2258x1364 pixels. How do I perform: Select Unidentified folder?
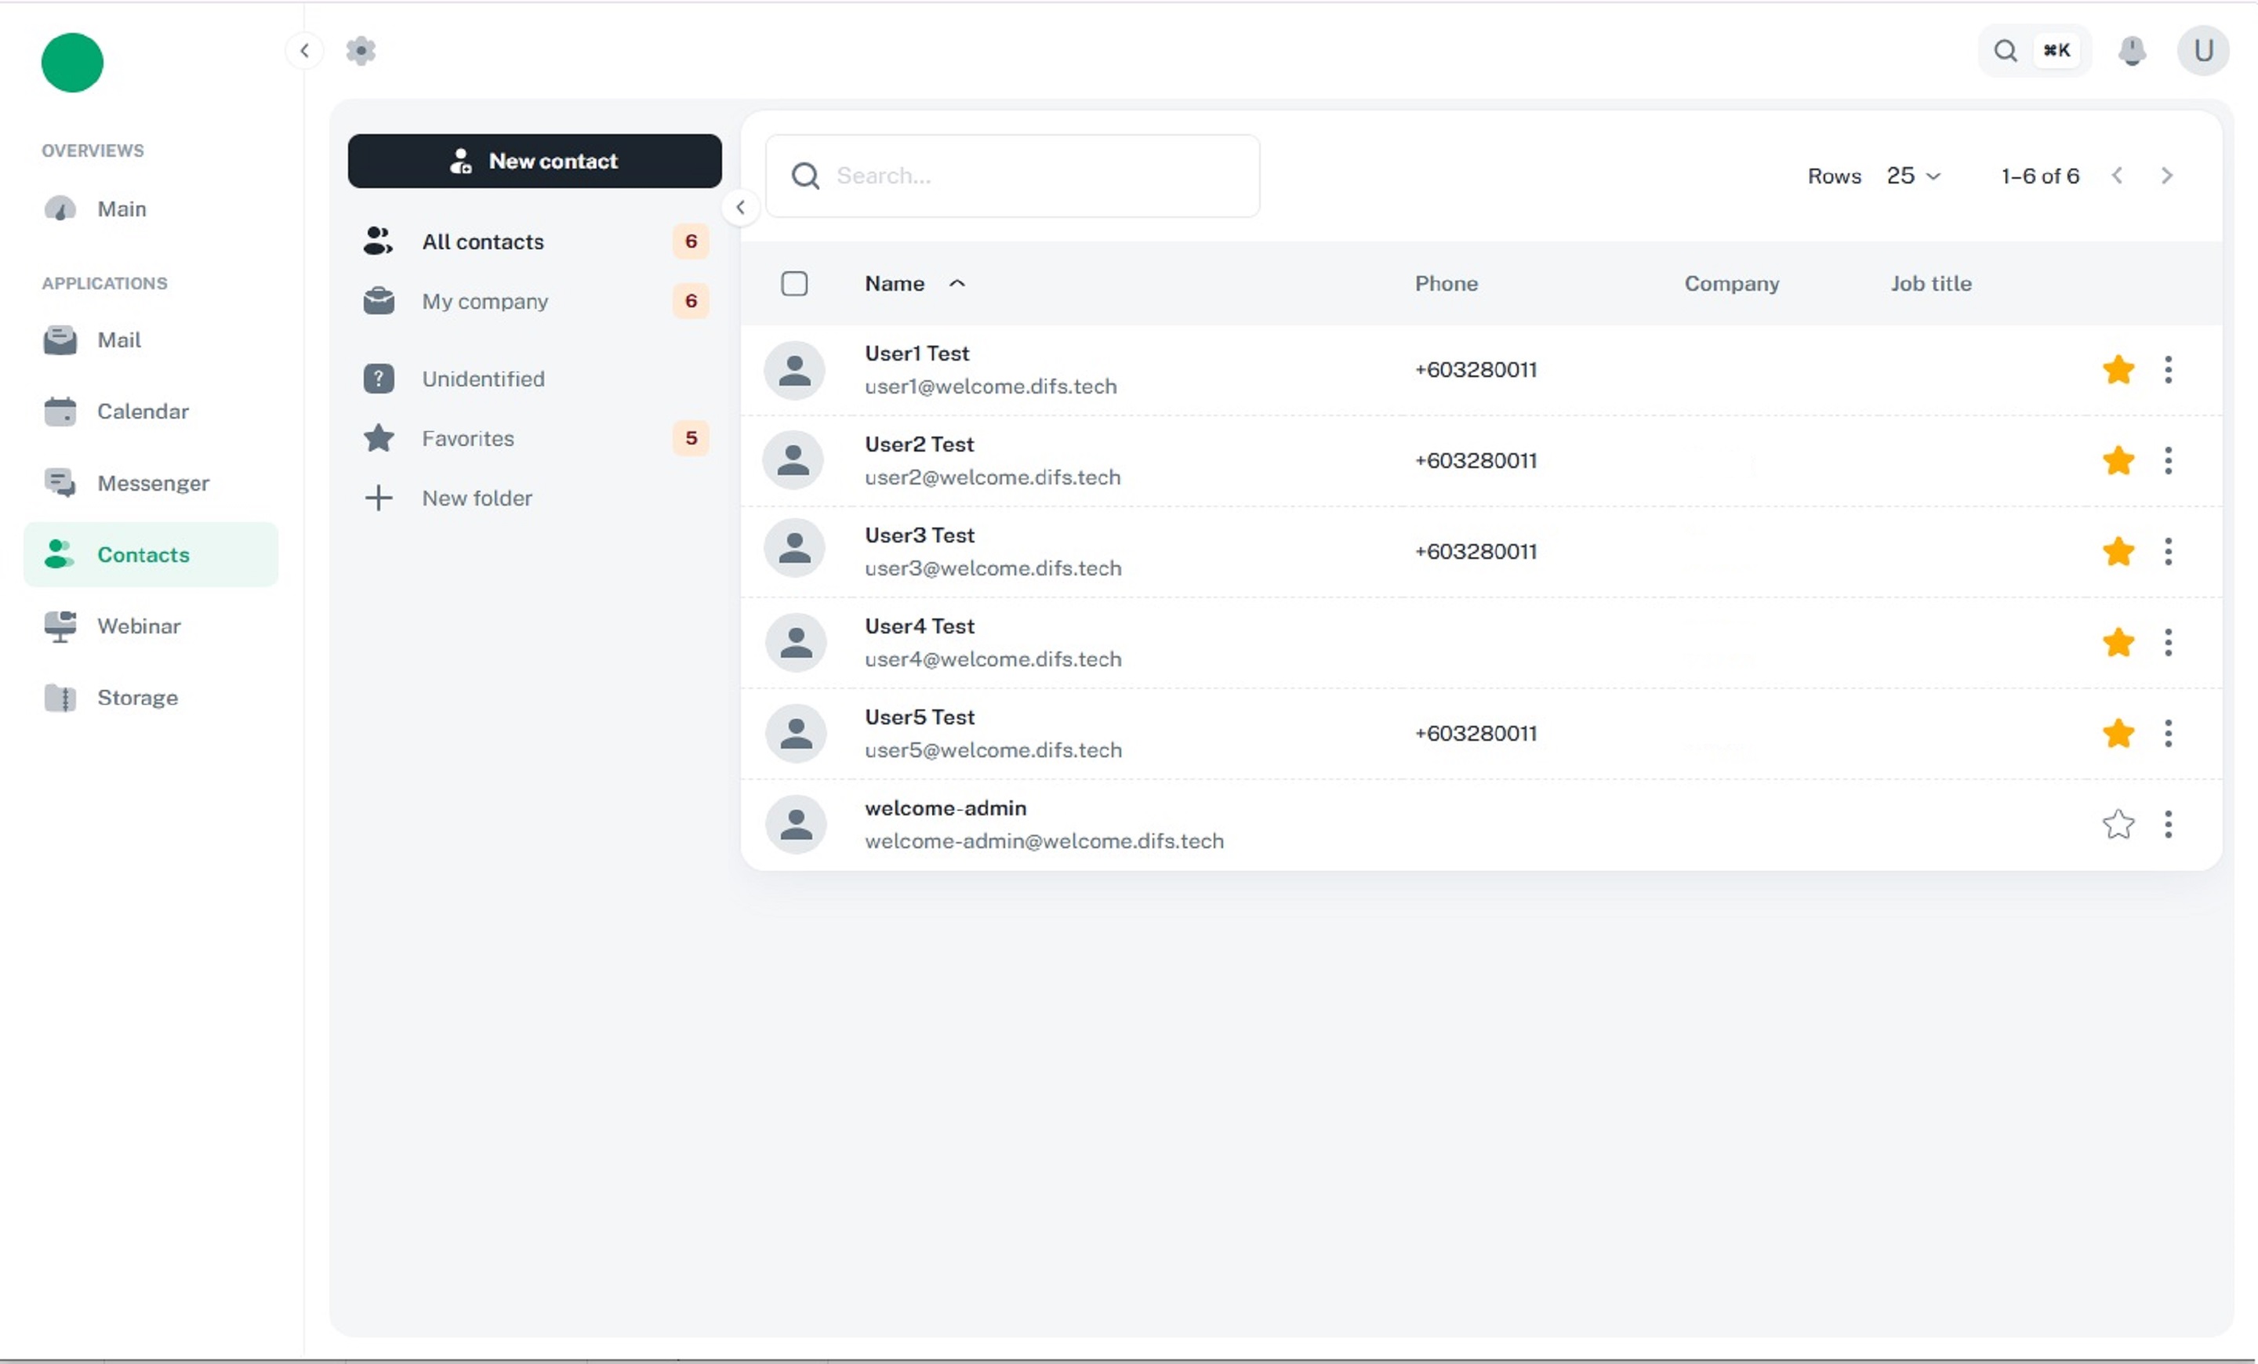click(x=534, y=379)
